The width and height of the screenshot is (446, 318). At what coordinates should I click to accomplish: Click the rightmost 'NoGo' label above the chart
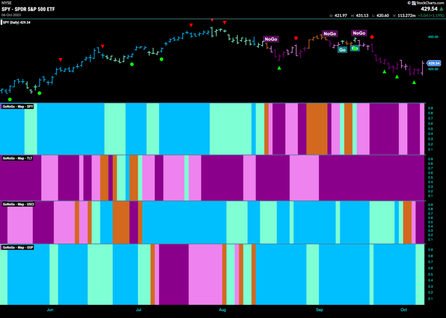(x=358, y=33)
